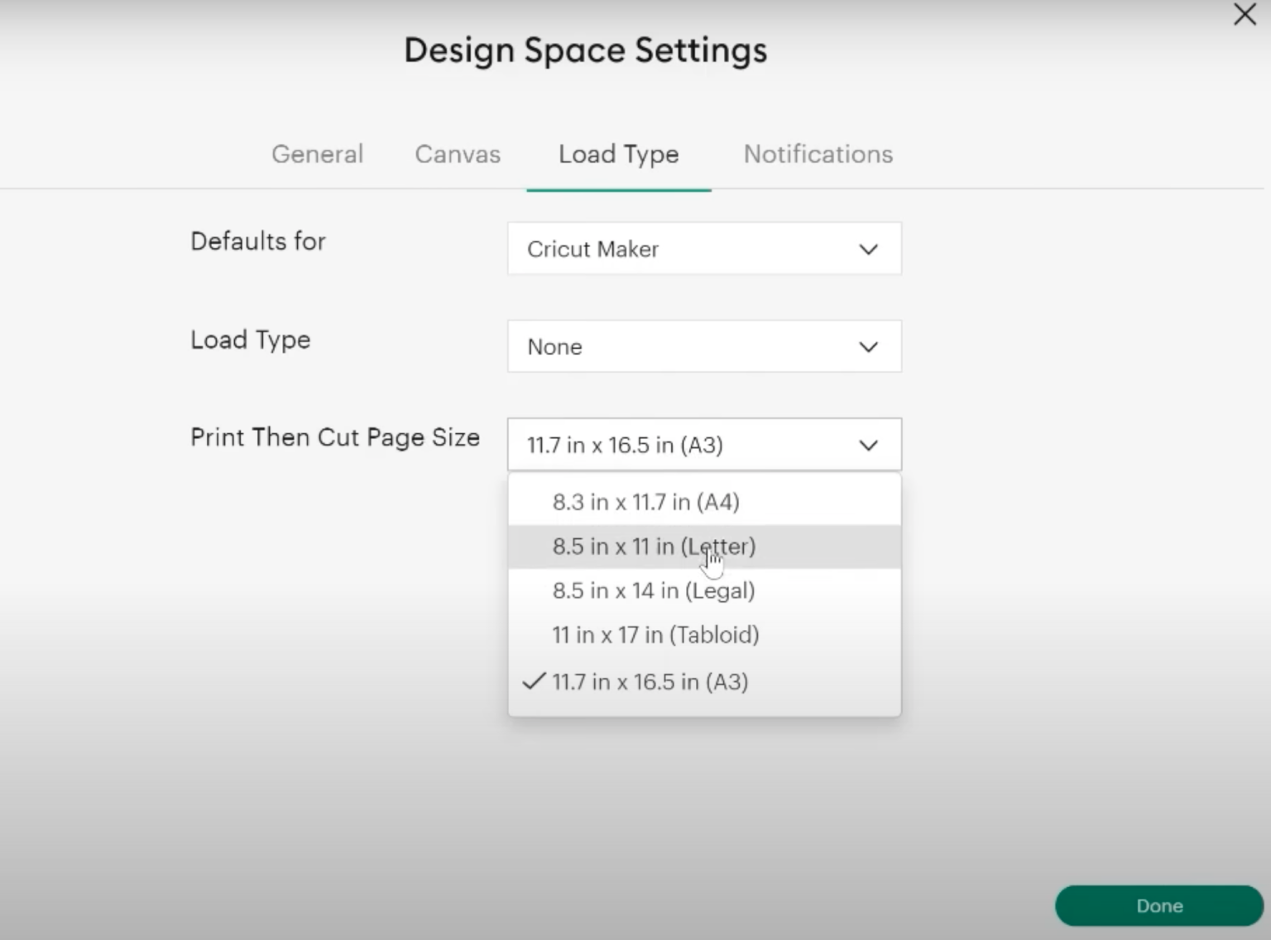Expand the Load Type dropdown

pos(703,346)
